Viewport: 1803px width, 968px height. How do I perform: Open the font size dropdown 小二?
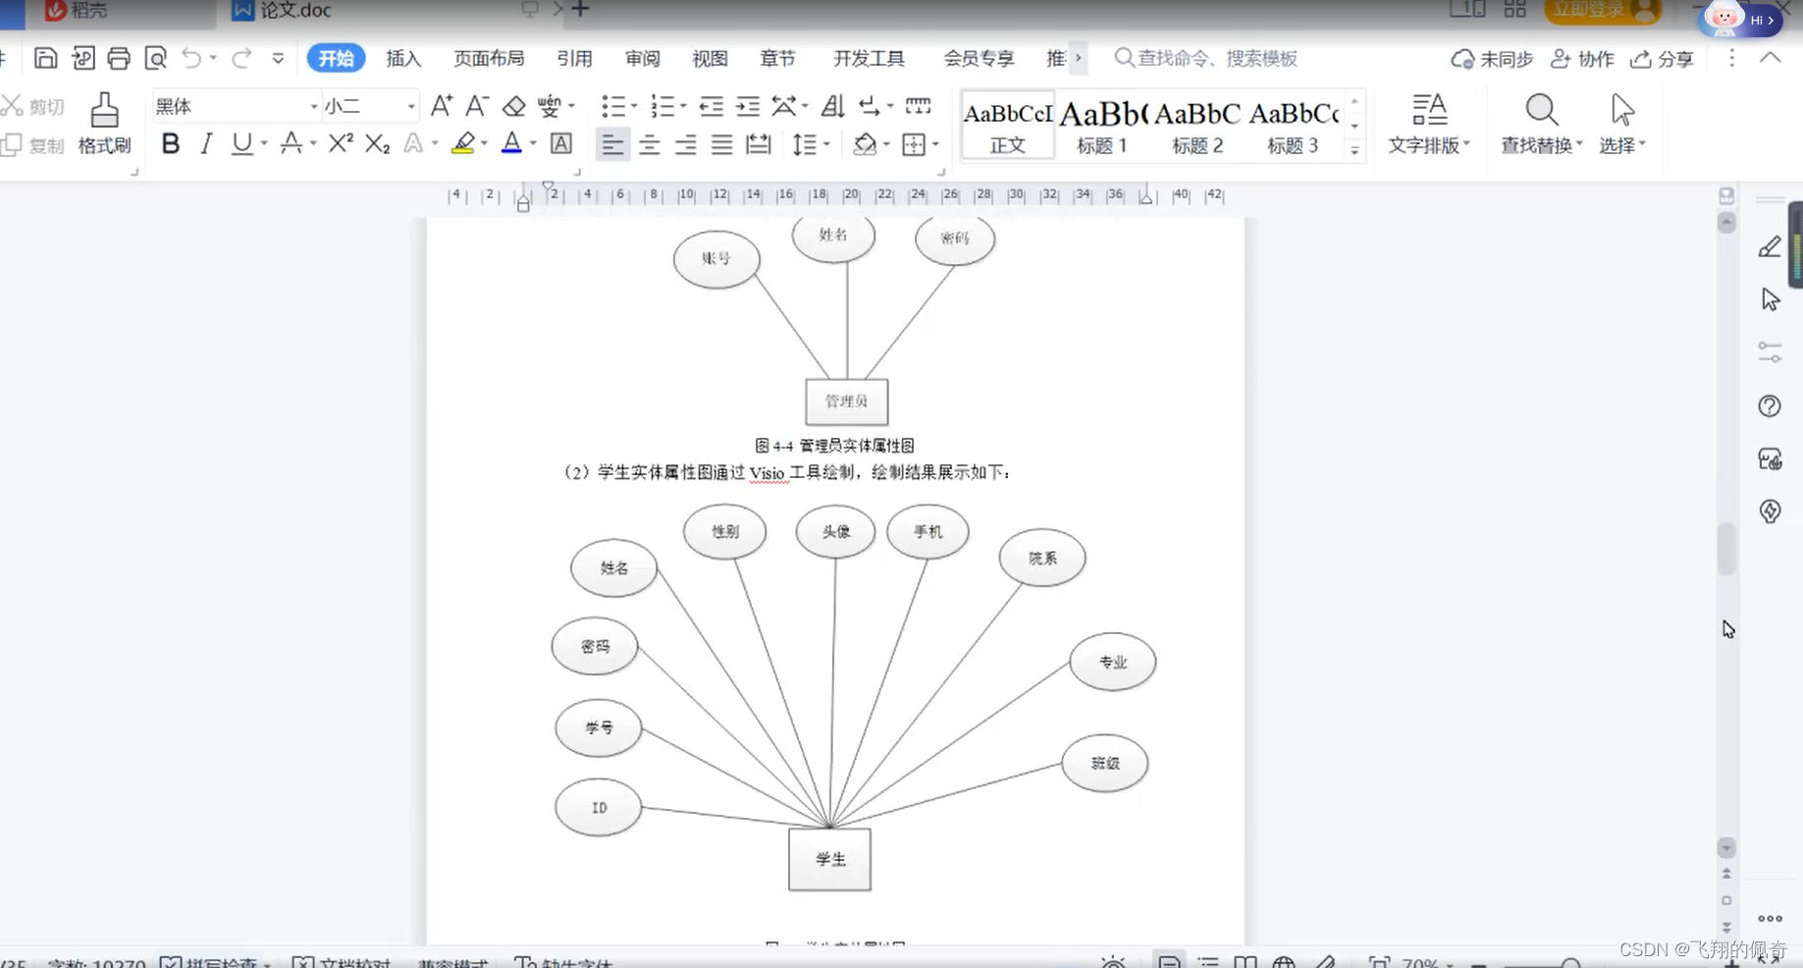coord(411,106)
